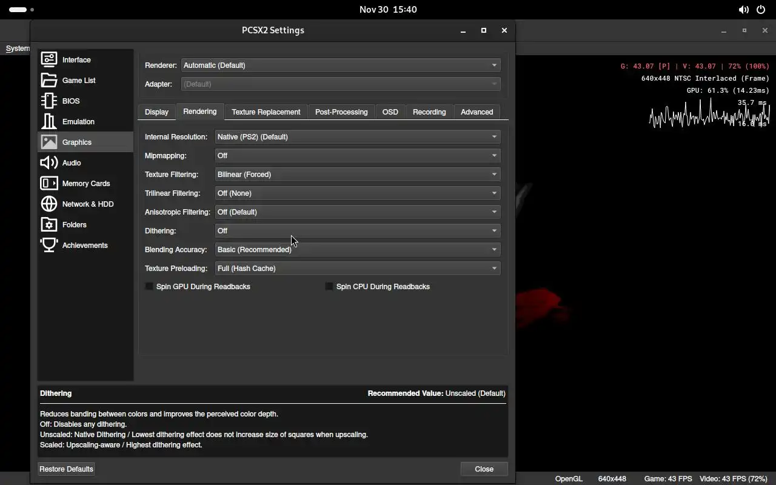The width and height of the screenshot is (776, 485).
Task: Click Video: 43 FPS (72%) status entry
Action: click(x=734, y=478)
